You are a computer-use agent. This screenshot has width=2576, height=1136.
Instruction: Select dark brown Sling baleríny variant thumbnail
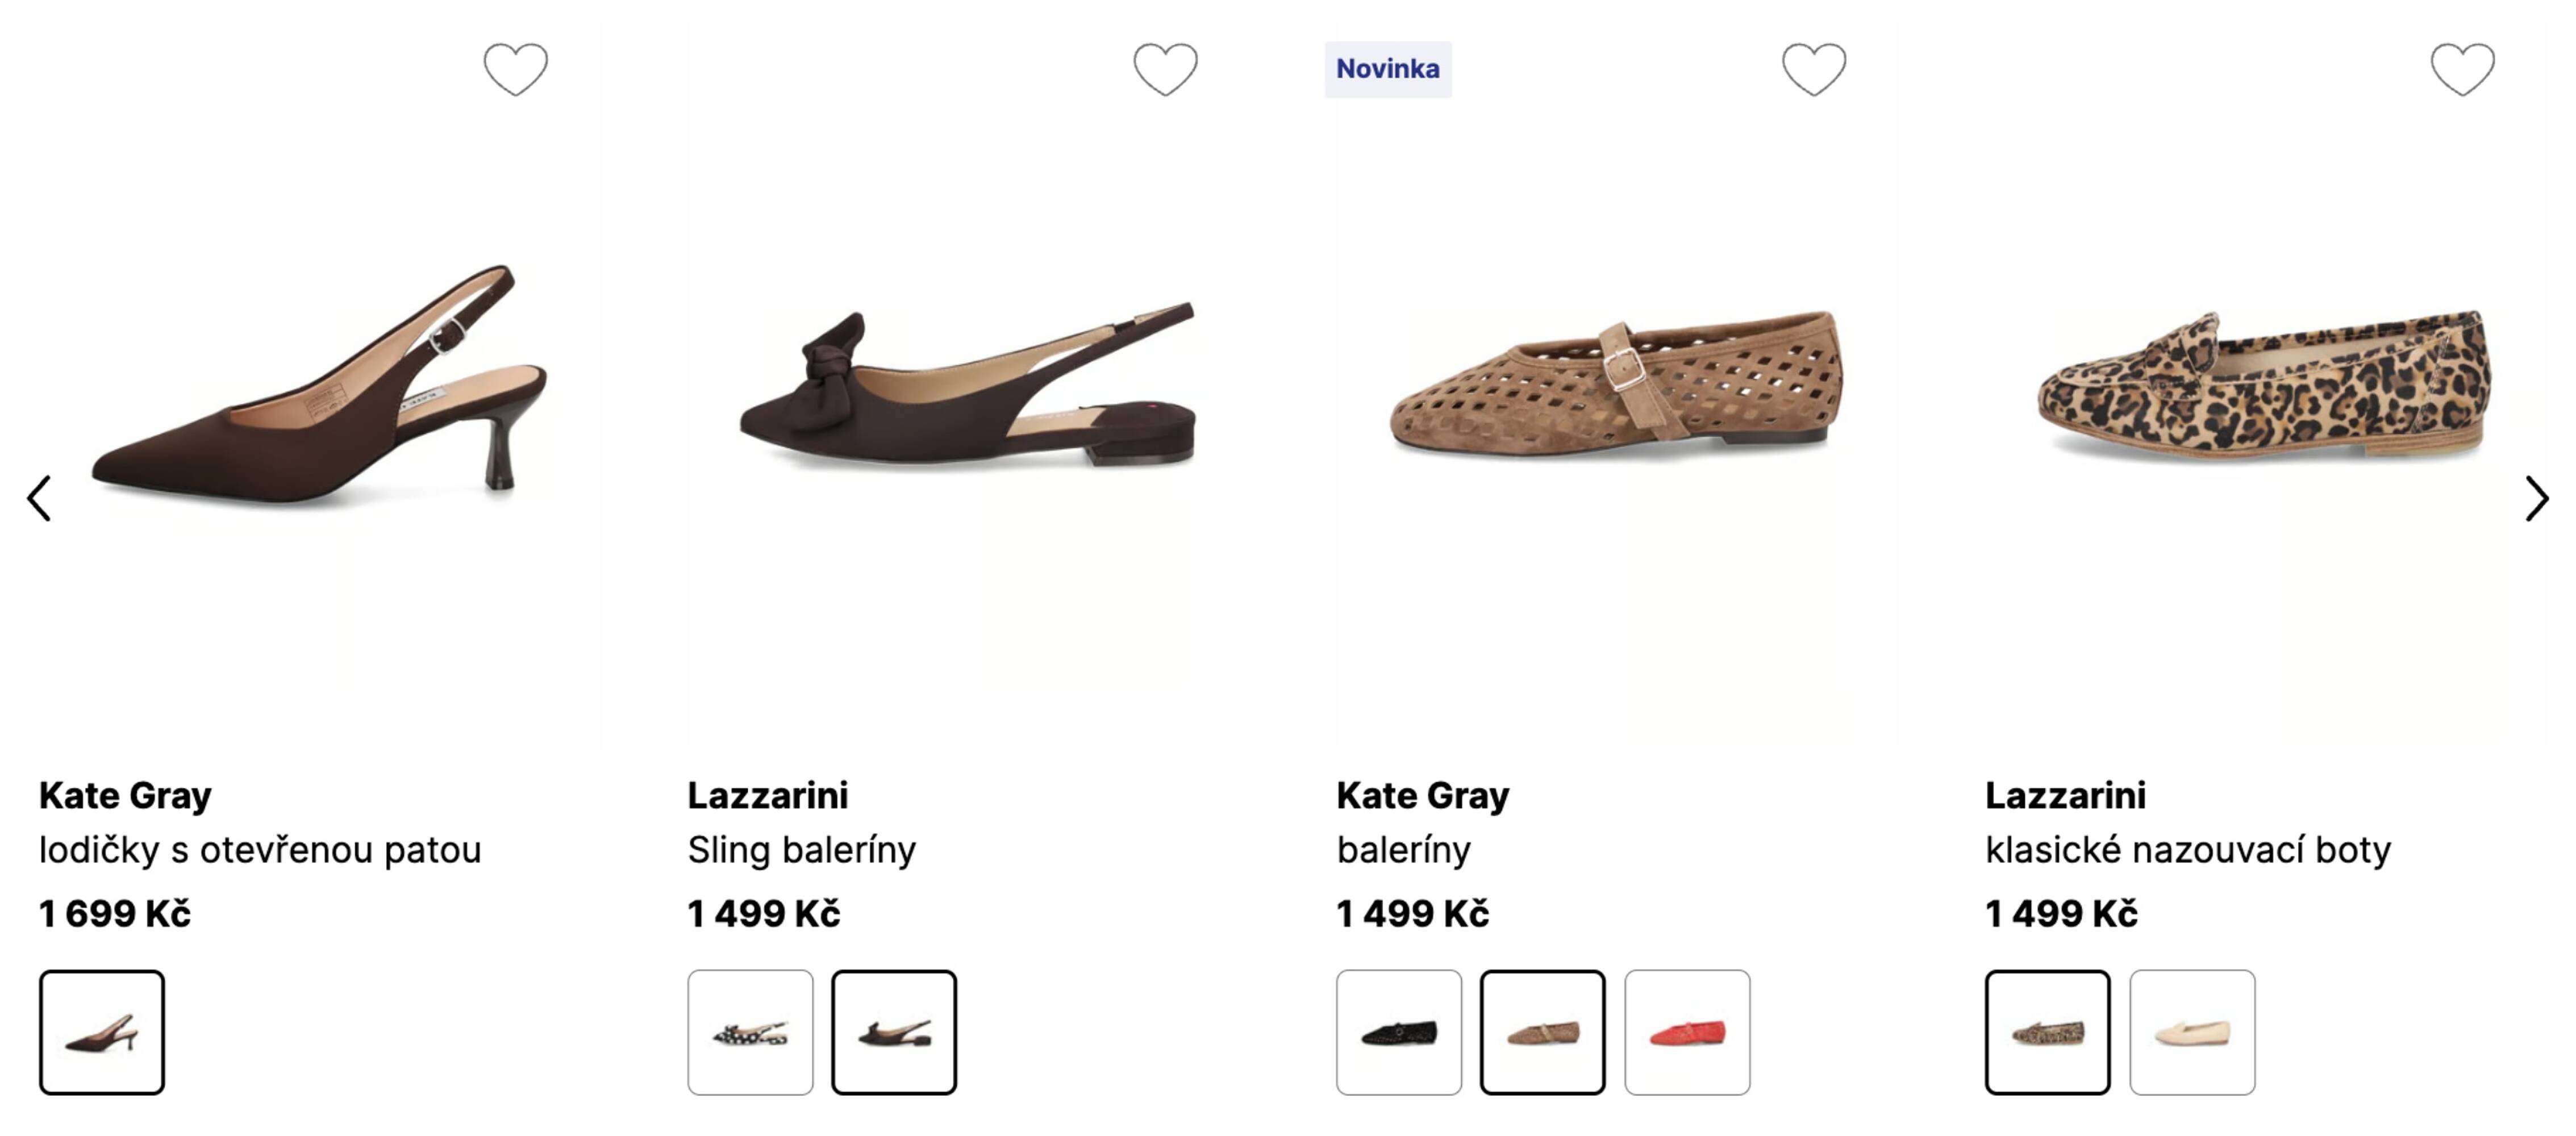[x=894, y=1032]
